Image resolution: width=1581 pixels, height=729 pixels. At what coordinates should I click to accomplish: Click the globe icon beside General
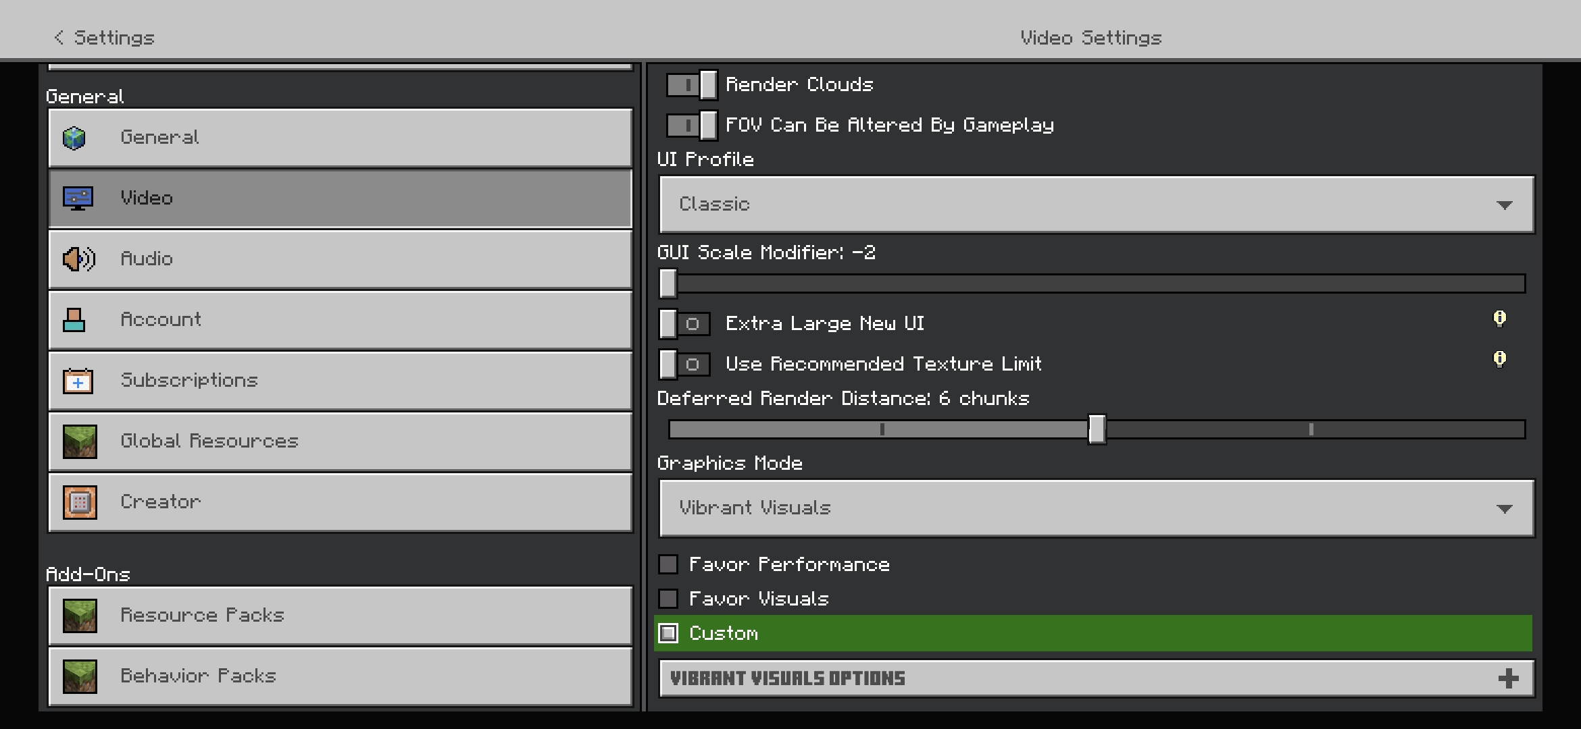(x=74, y=138)
